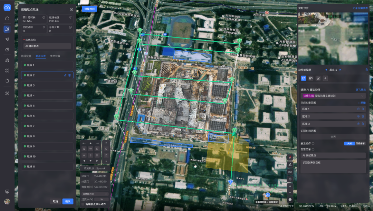
Task: Edit the speed value field showing 10
Action: point(101,199)
